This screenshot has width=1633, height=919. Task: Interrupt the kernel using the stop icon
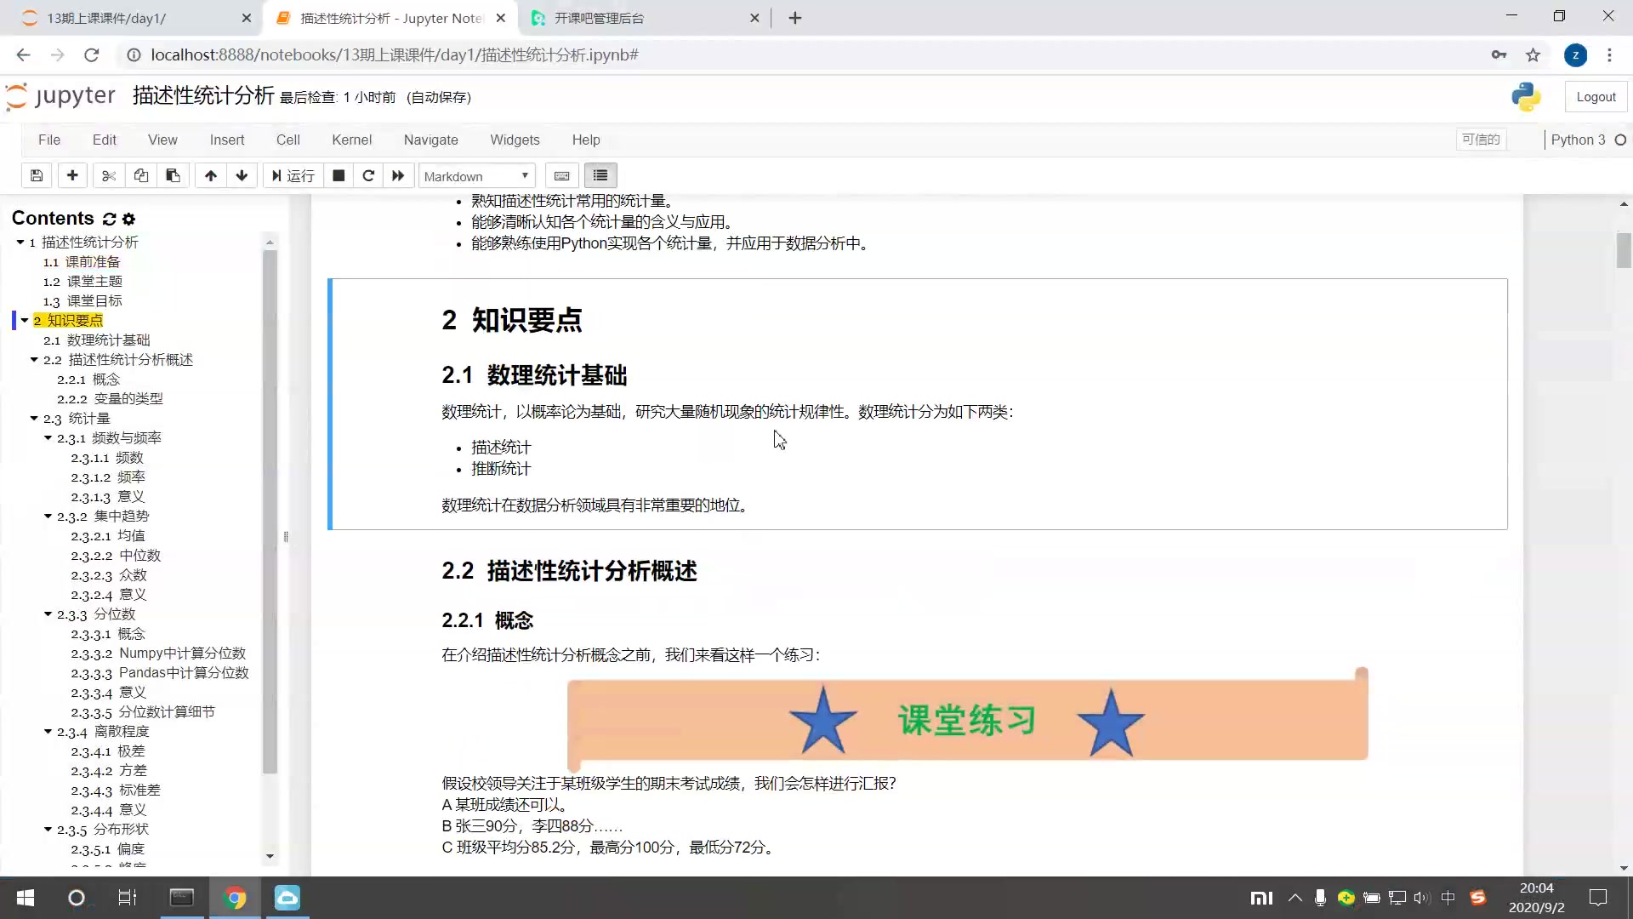click(338, 175)
